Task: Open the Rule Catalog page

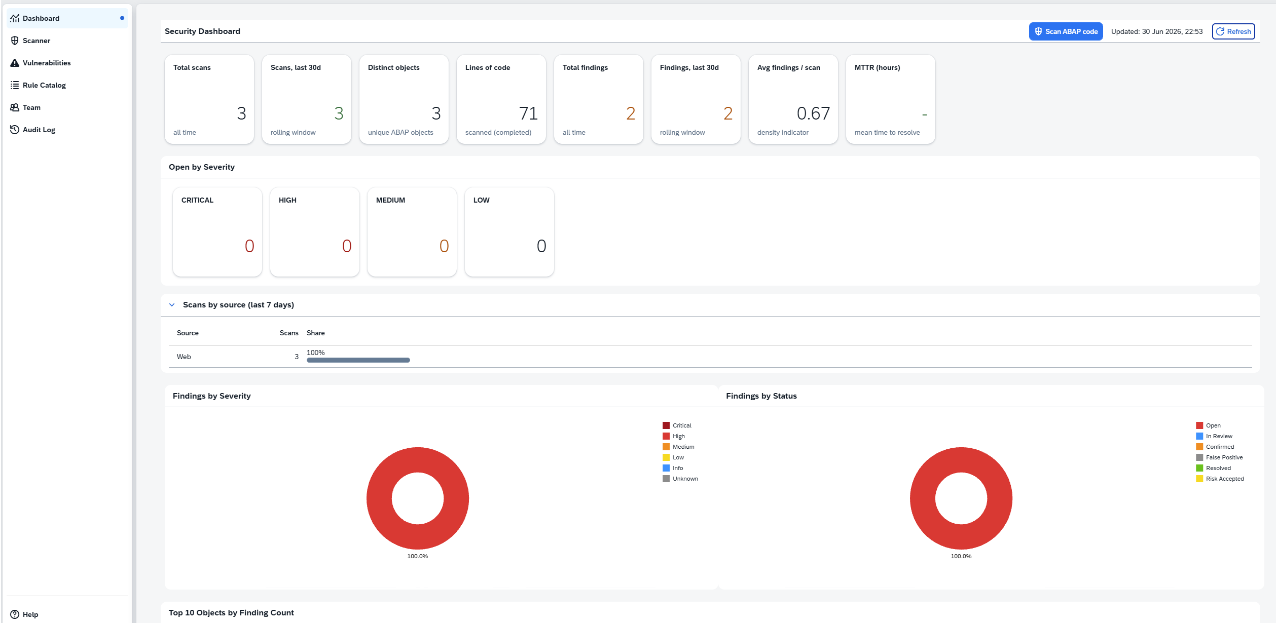Action: [67, 85]
